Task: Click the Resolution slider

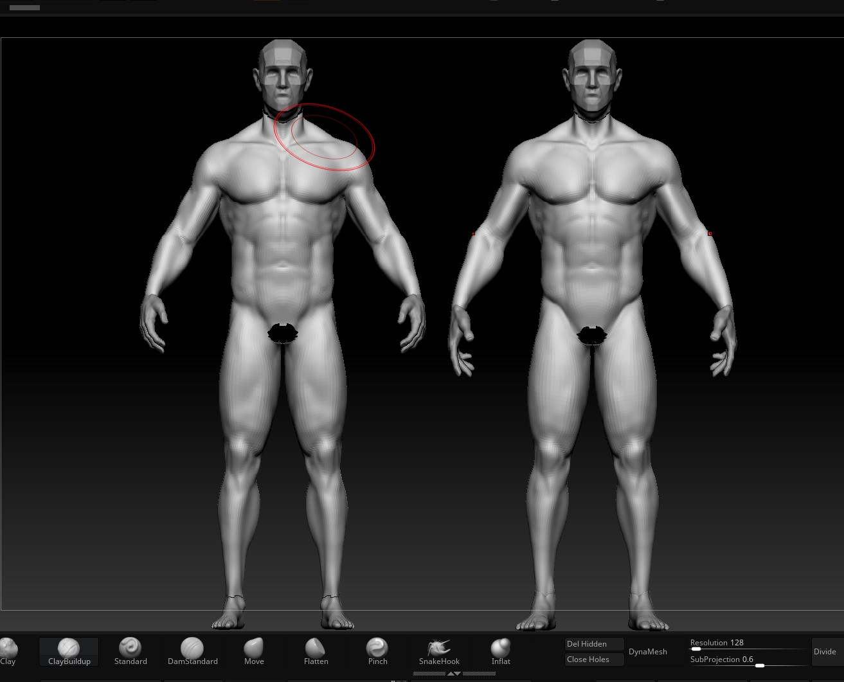Action: (747, 649)
